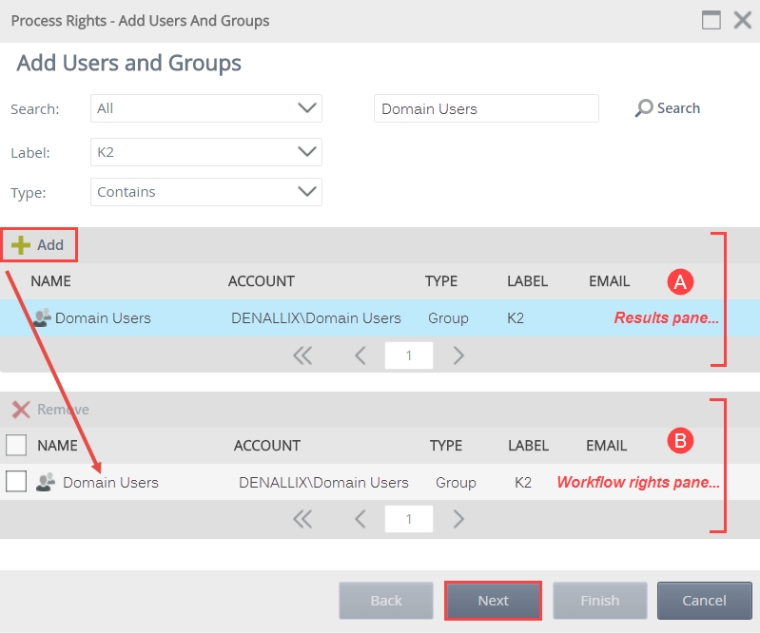
Task: Open the Search scope dropdown showing All
Action: point(206,108)
